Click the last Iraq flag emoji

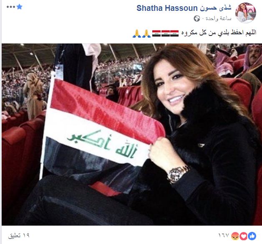click(x=156, y=33)
